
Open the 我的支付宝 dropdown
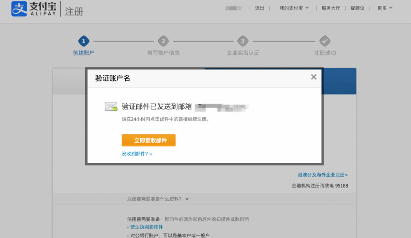coord(293,8)
